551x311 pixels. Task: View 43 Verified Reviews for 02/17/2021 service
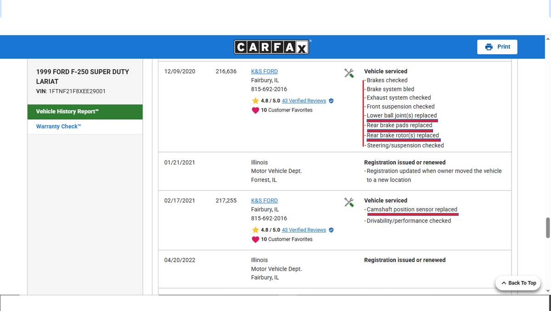[304, 230]
